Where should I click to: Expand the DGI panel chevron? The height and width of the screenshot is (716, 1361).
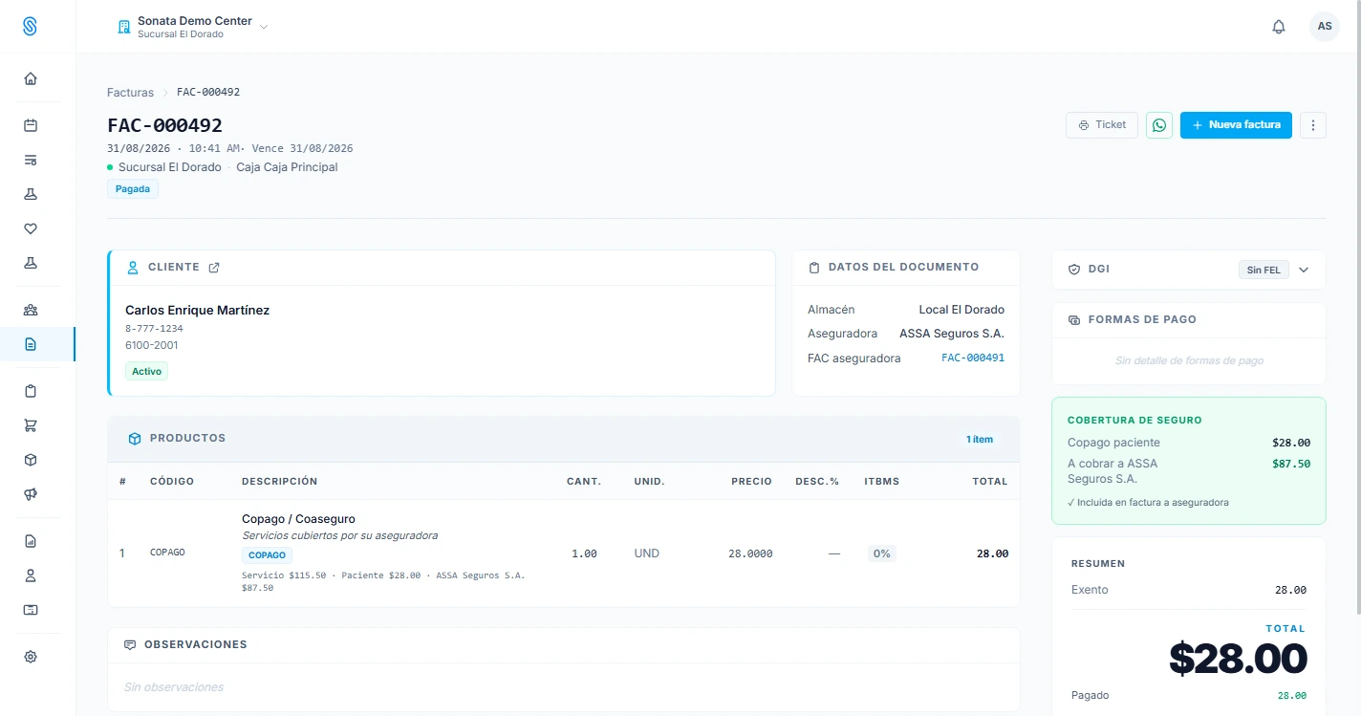point(1304,270)
